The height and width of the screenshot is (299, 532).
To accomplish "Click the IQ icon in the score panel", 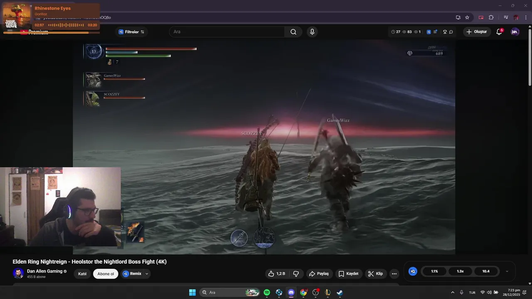I will [413, 271].
